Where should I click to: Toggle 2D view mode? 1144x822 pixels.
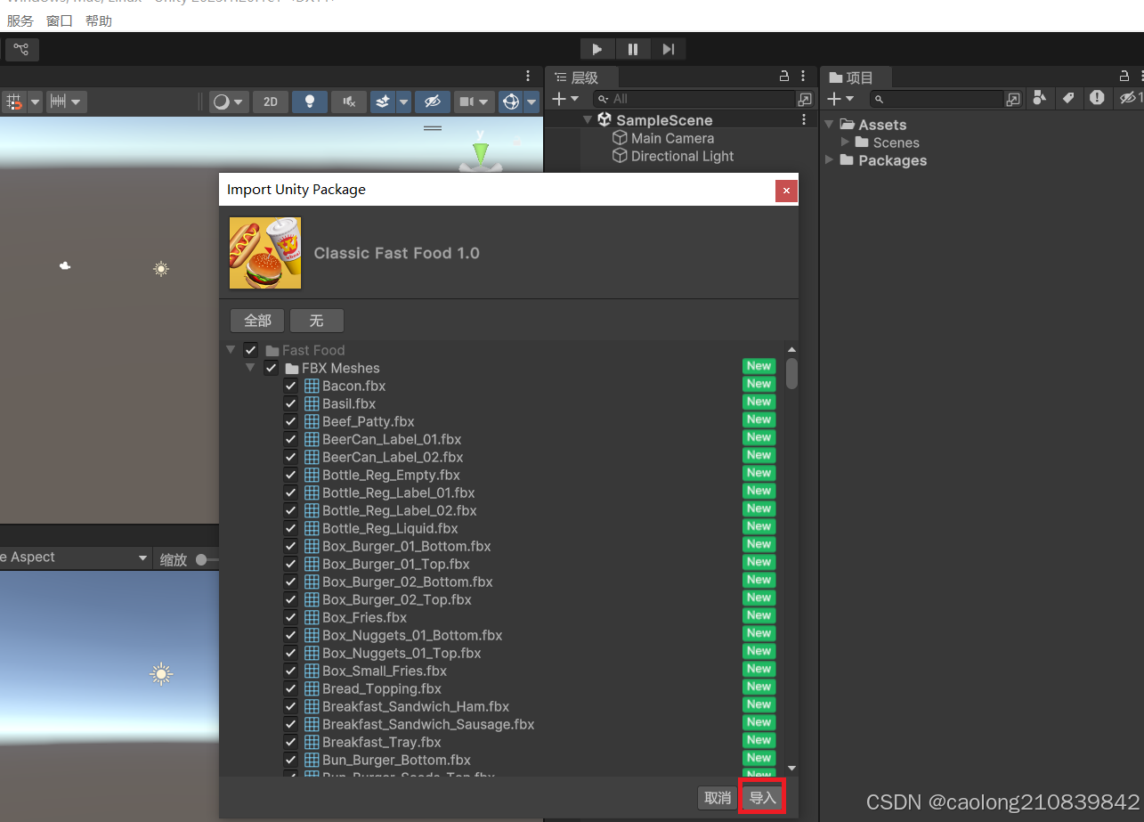coord(271,102)
